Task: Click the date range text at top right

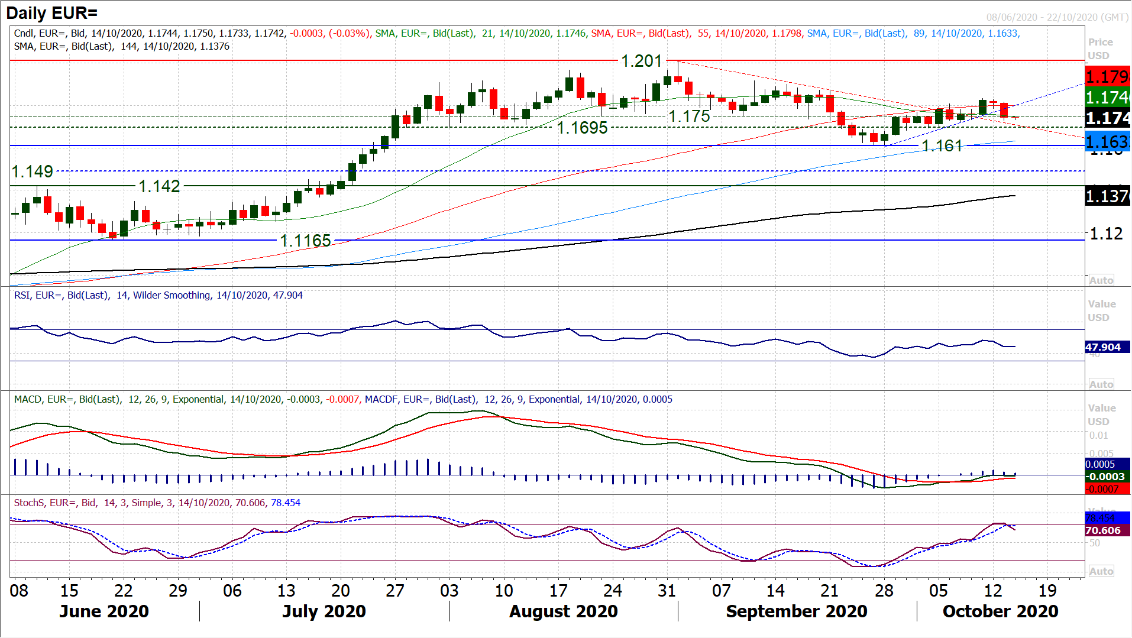Action: (x=1057, y=17)
